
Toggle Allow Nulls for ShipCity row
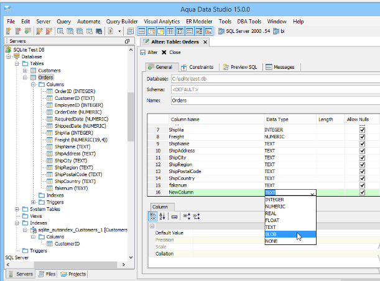pos(361,158)
